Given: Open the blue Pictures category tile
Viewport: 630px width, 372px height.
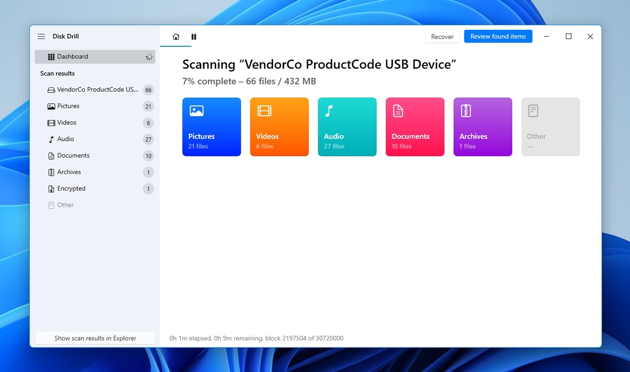Looking at the screenshot, I should pos(212,127).
